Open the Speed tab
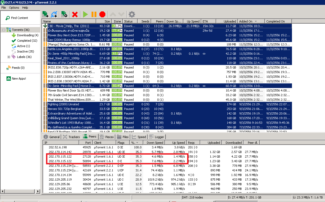This screenshot has height=202, width=325. point(139,137)
